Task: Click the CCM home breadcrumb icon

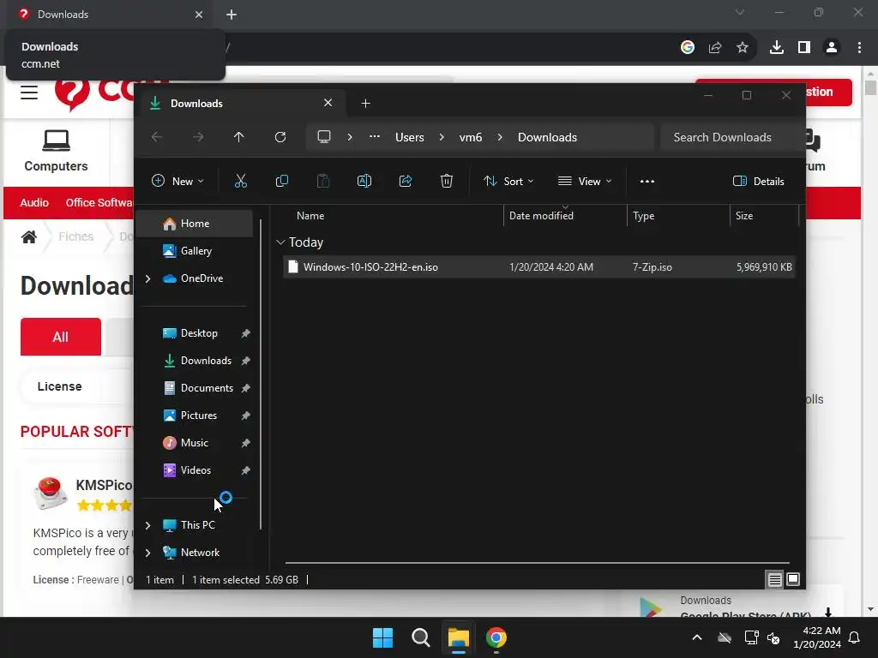Action: pyautogui.click(x=29, y=236)
